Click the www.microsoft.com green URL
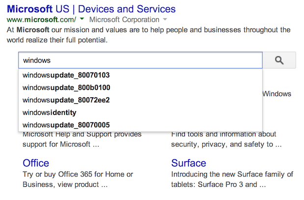The image size is (304, 200). (x=41, y=20)
